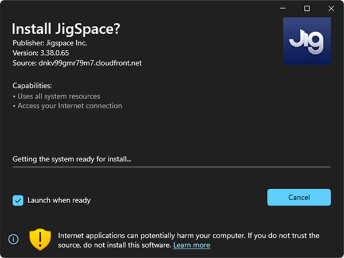This screenshot has width=344, height=258.
Task: Click the info circle icon
Action: tap(13, 239)
